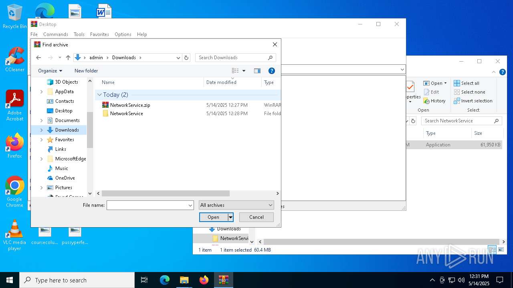This screenshot has width=513, height=288.
Task: Open Adobe Acrobat desktop shortcut
Action: pos(15,105)
